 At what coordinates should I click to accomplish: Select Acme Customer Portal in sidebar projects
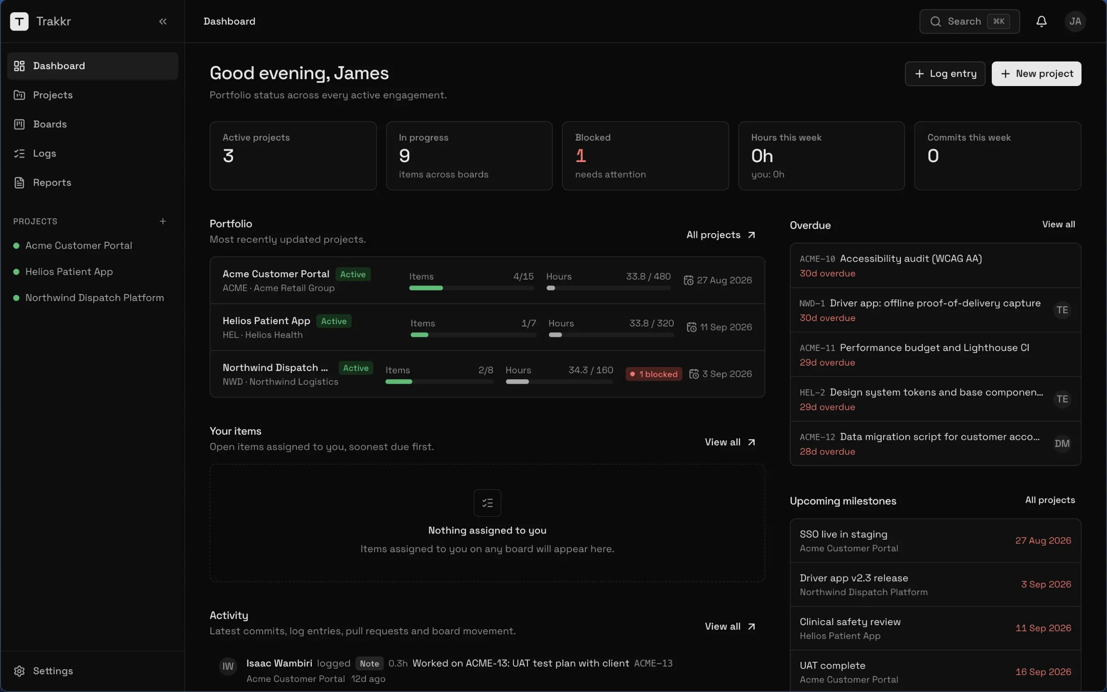93,246
